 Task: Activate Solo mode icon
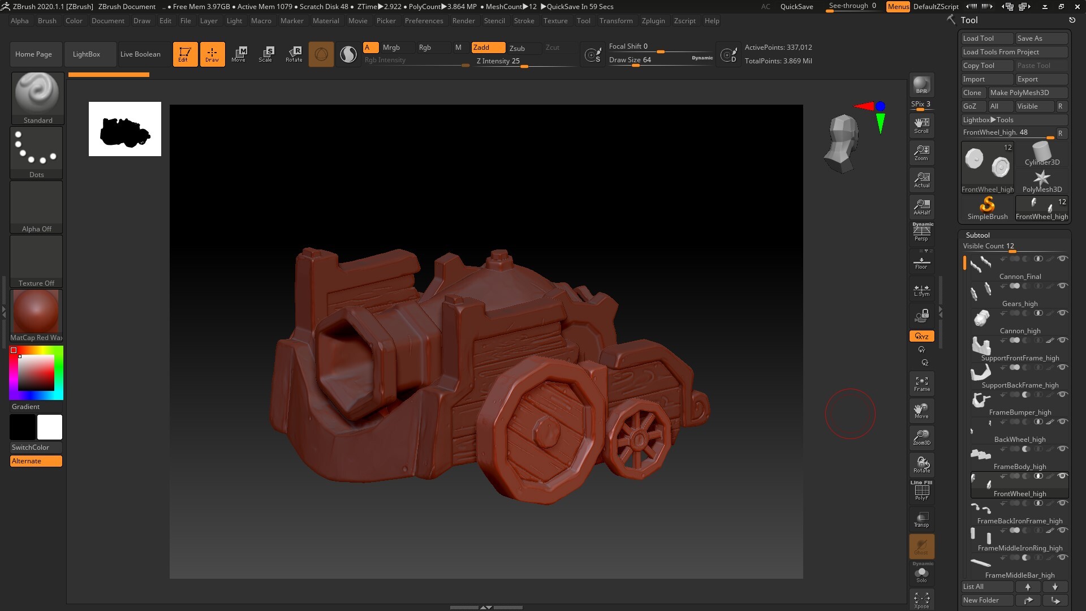pos(921,575)
